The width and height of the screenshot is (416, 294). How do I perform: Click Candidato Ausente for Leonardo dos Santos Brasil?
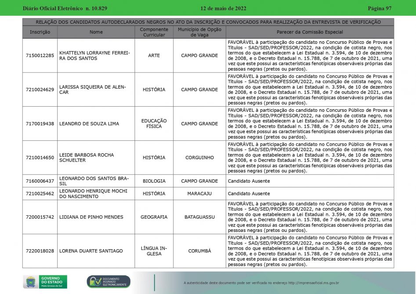[x=249, y=181]
